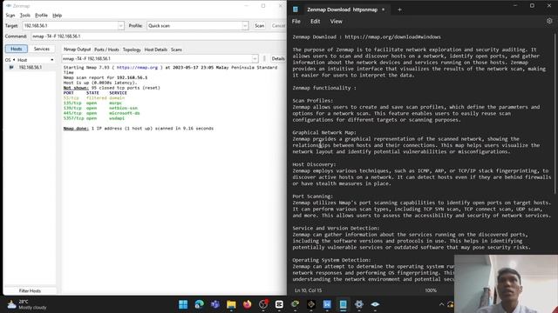Click the Ln 10, Col 15 status indicator
558x313 pixels.
308,290
